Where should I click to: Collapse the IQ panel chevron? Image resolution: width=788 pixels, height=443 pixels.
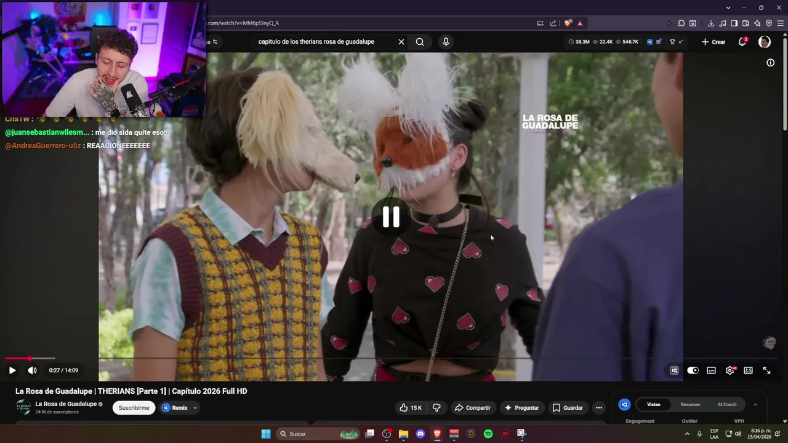(755, 404)
